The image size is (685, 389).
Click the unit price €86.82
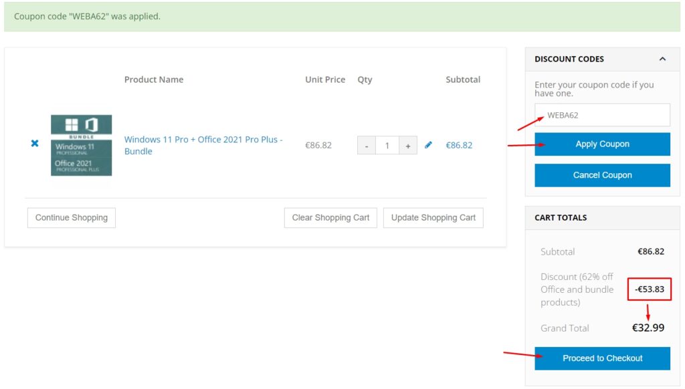tap(318, 146)
